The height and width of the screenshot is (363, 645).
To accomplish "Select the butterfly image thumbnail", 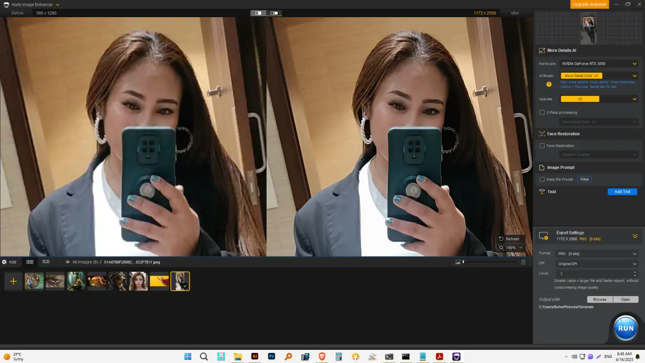I will coord(55,281).
